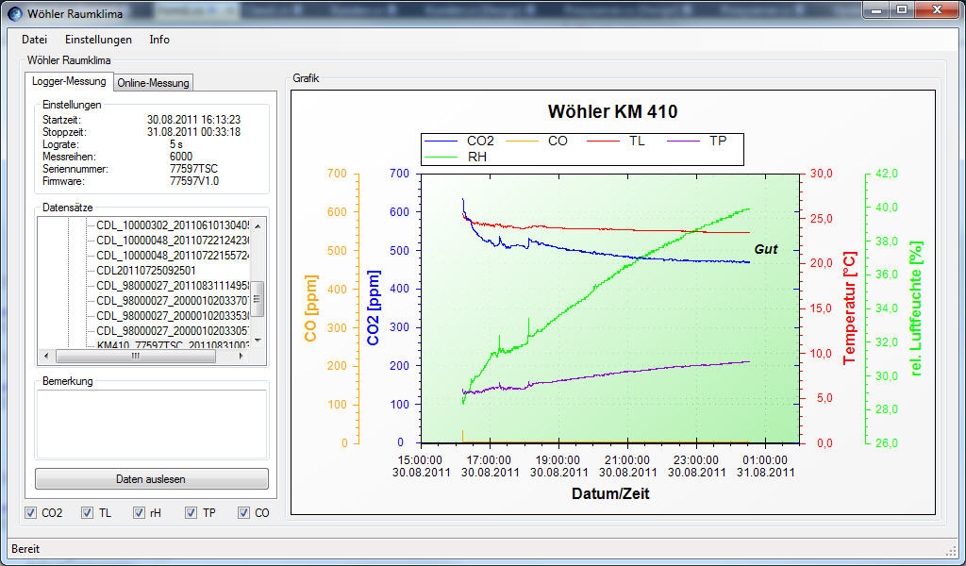Click the "Gut" label in the chart
This screenshot has width=966, height=566.
point(766,249)
